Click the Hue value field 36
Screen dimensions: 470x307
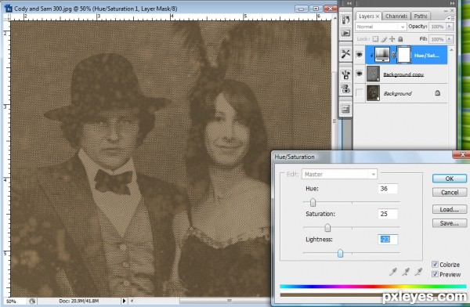point(388,189)
